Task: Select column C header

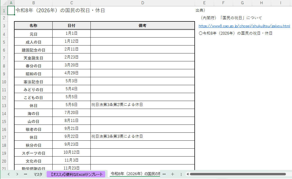Action: (72, 3)
